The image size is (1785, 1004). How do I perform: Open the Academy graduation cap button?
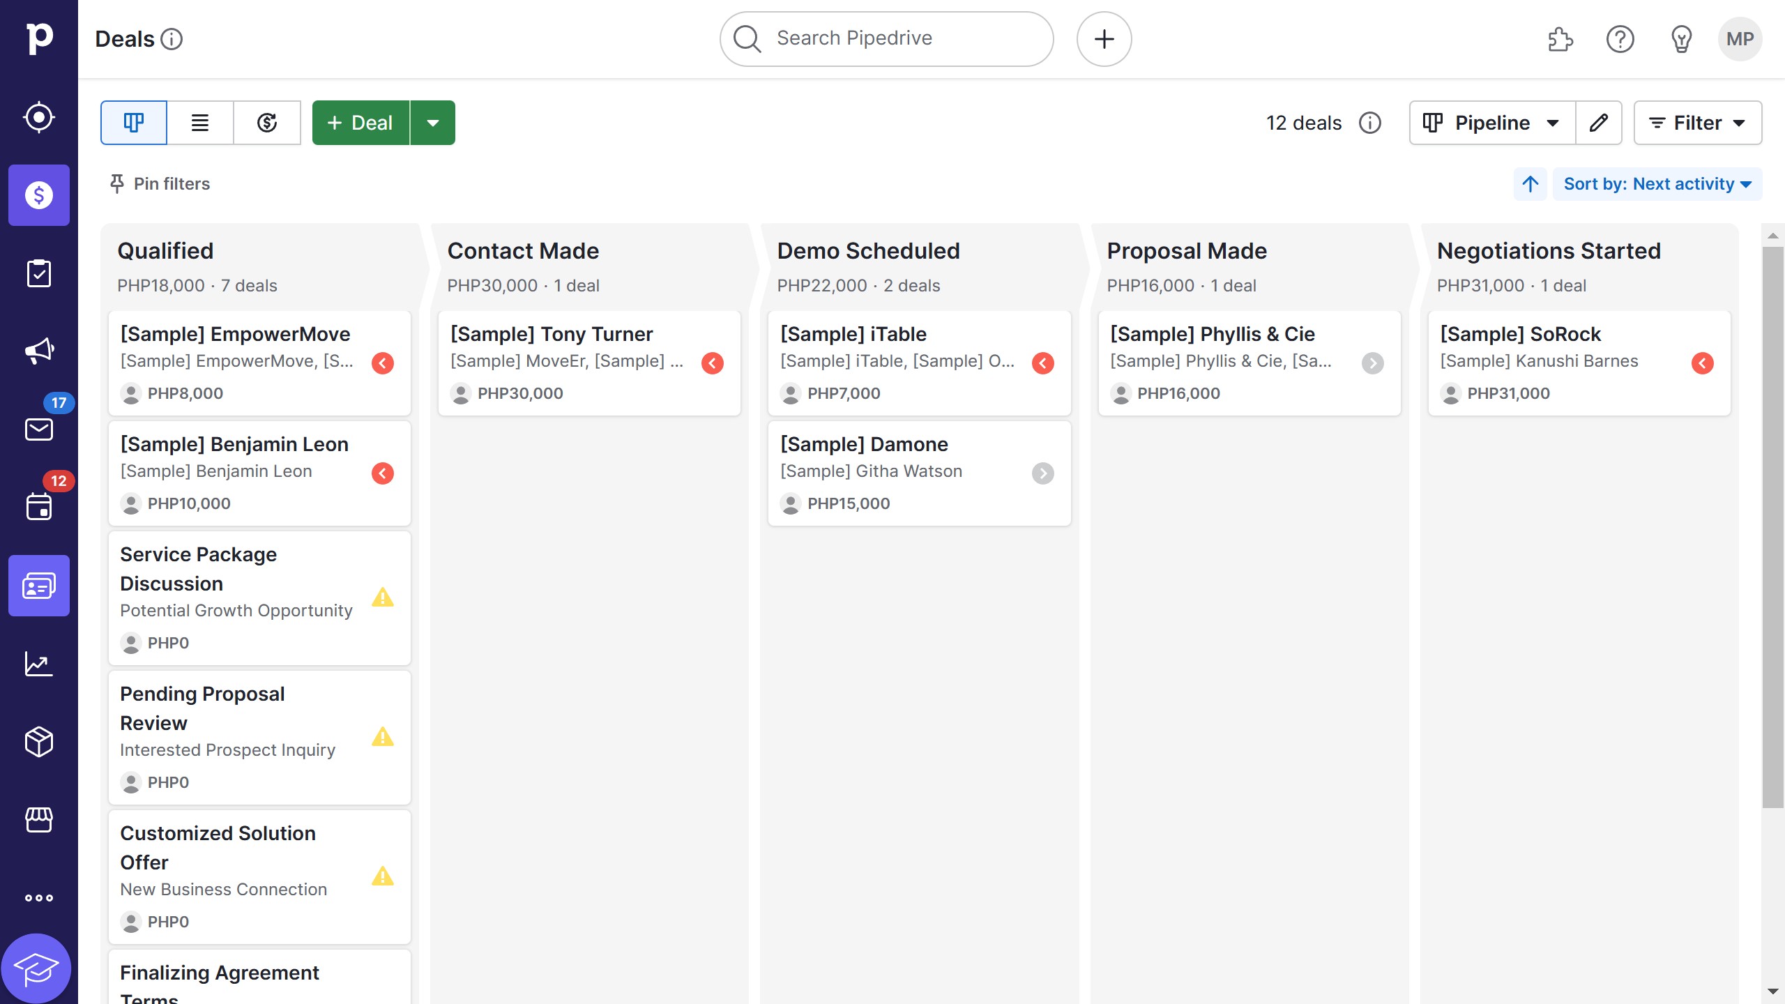[x=36, y=968]
